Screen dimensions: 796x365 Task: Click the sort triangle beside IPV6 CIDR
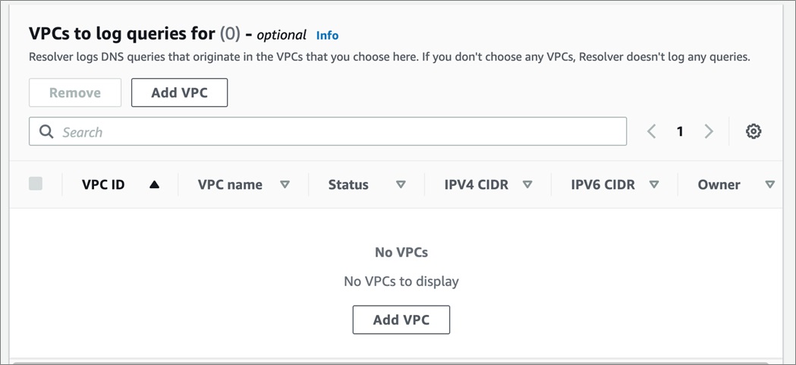coord(654,185)
